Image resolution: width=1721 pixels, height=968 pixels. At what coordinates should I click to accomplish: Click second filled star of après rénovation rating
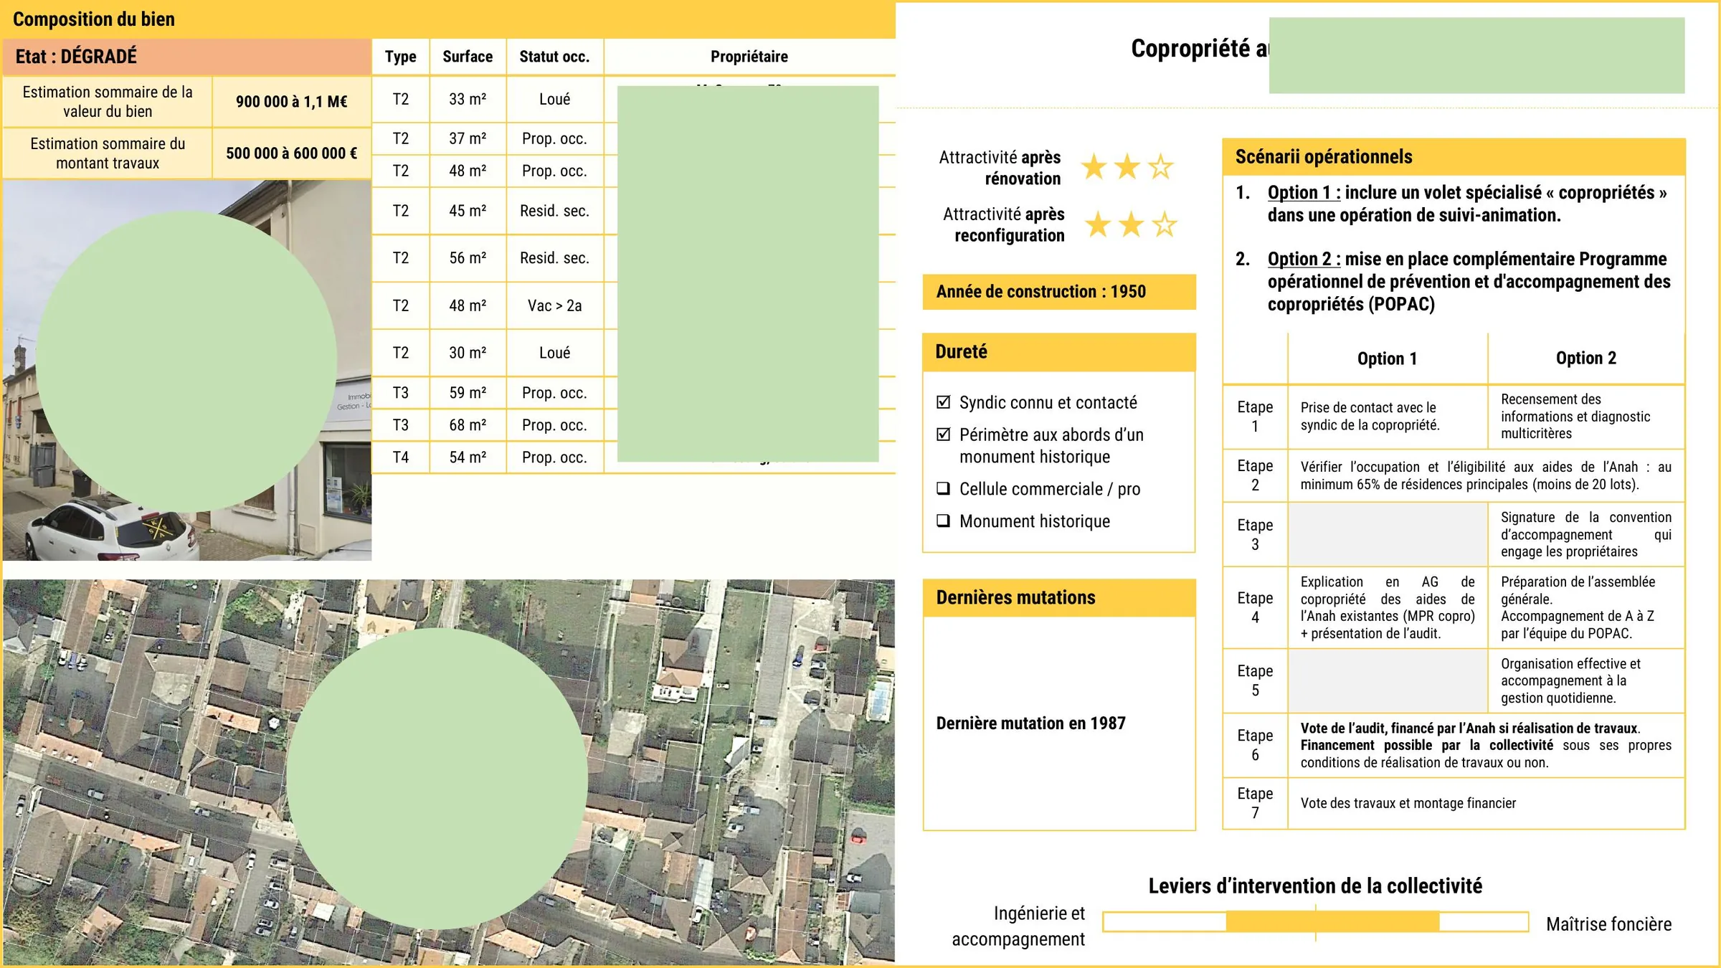pos(1127,167)
